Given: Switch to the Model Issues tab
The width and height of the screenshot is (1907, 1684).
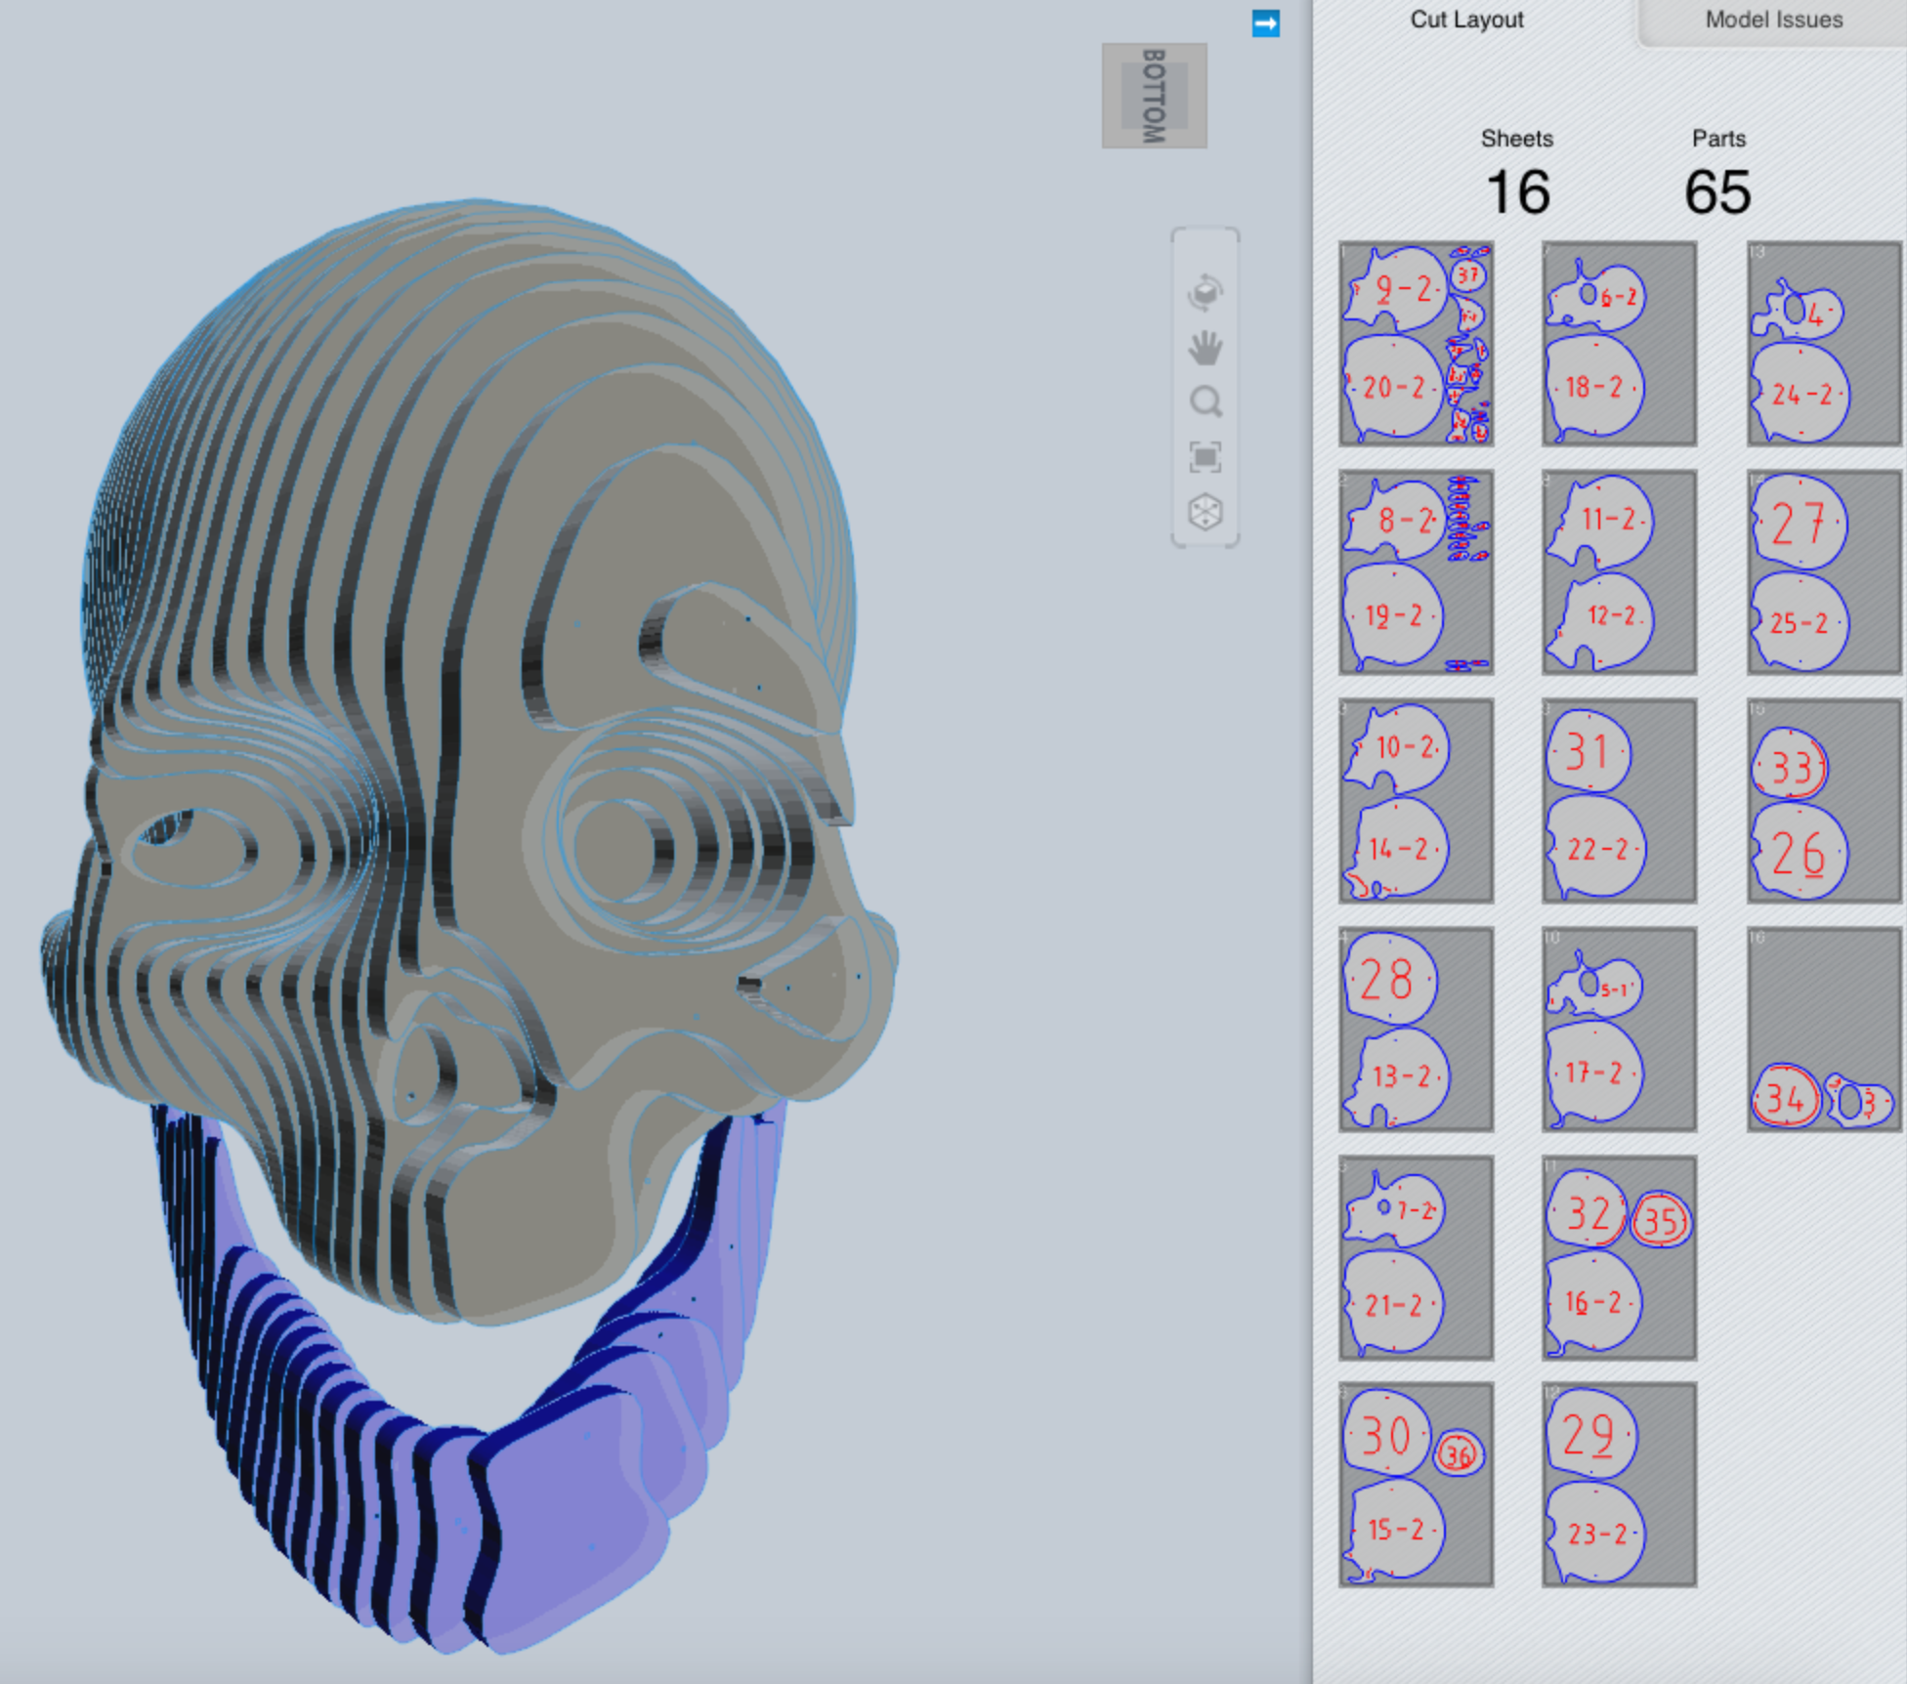Looking at the screenshot, I should click(1773, 20).
